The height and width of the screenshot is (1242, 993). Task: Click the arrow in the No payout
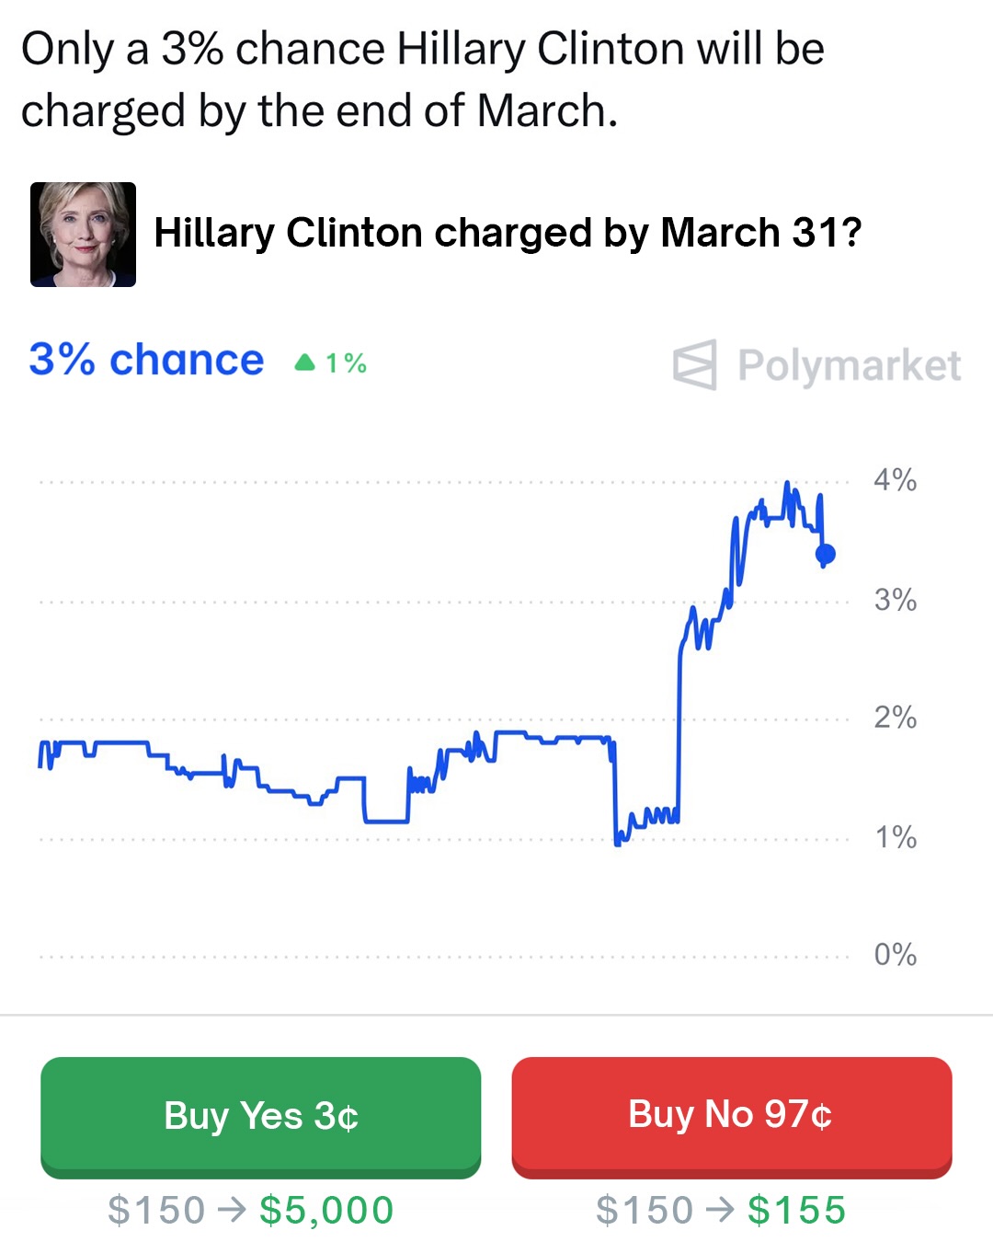click(x=720, y=1209)
